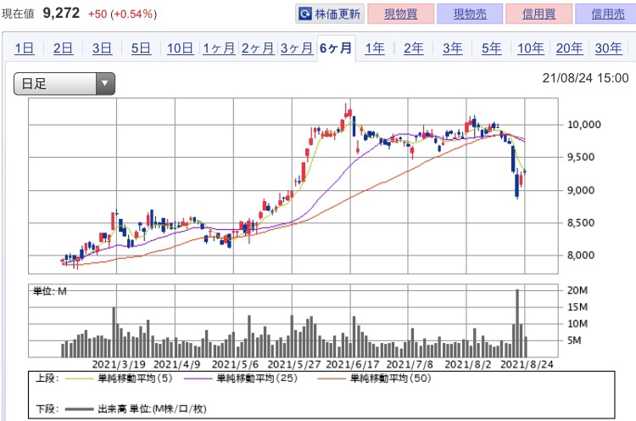This screenshot has height=421, width=636.
Task: Switch chart to 1日 range
Action: (x=25, y=48)
